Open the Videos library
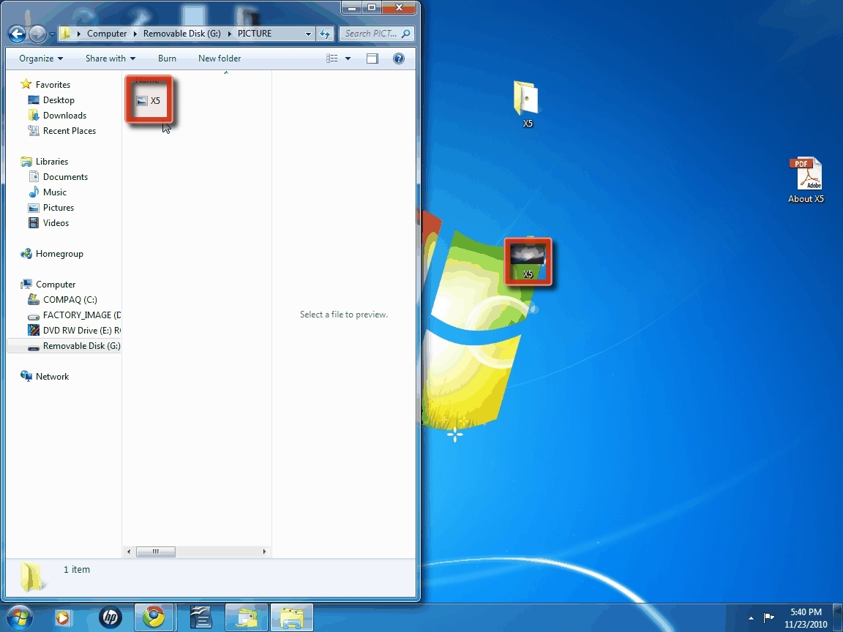Image resolution: width=843 pixels, height=632 pixels. [x=56, y=222]
